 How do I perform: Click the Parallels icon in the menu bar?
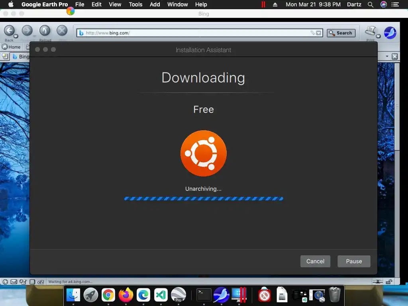[263, 4]
